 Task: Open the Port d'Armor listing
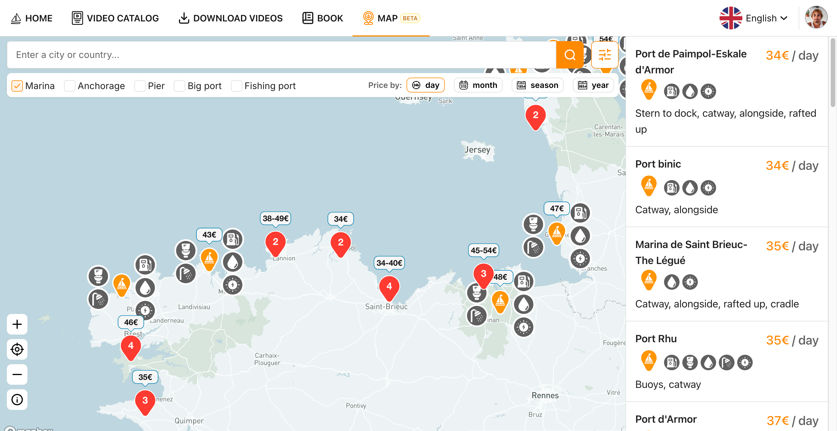(727, 417)
